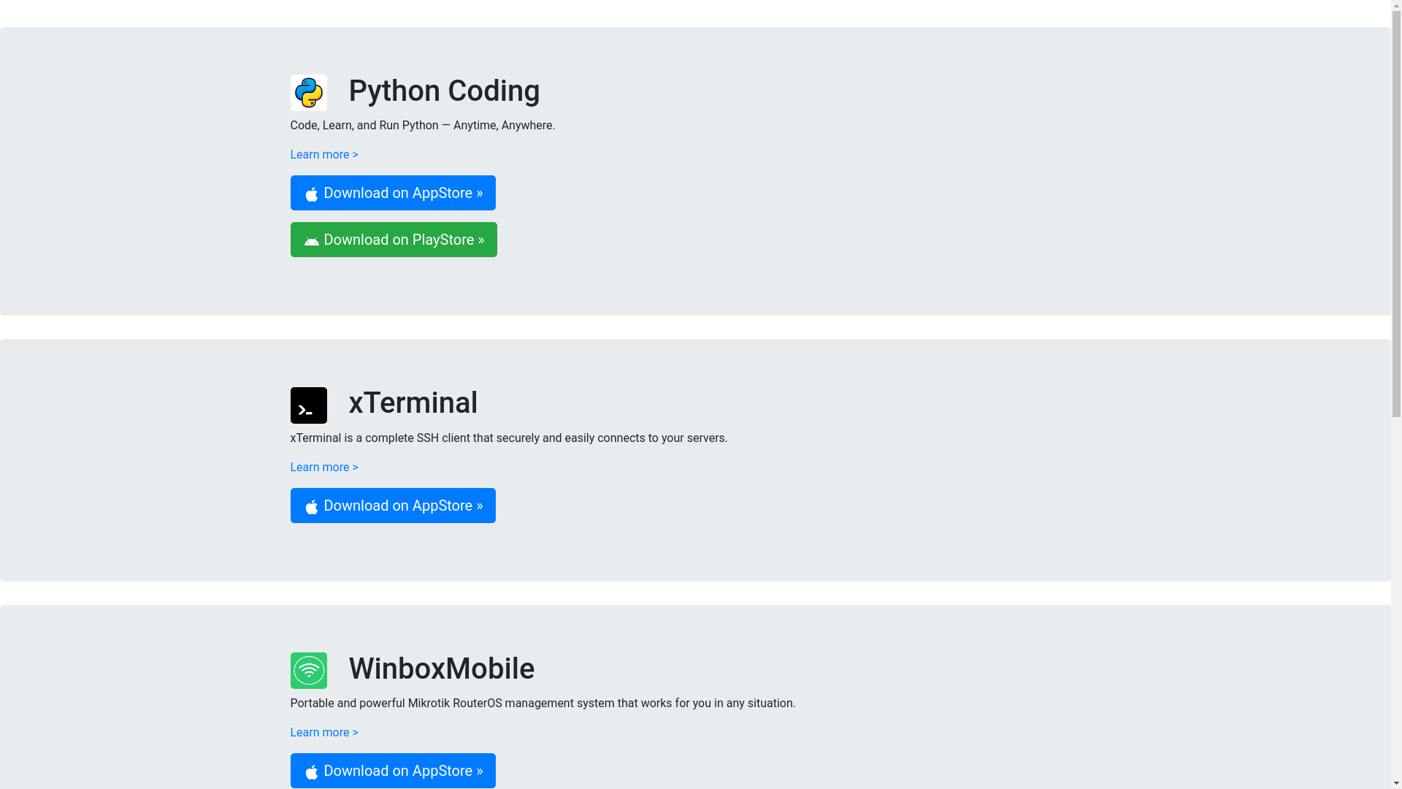
Task: Click the WinboxMobile green wifi icon
Action: tap(308, 671)
